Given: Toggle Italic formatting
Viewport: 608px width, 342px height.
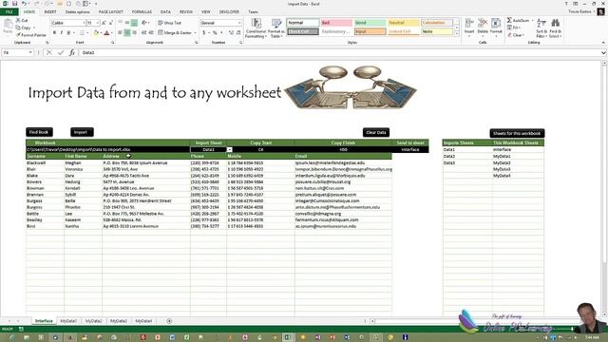Looking at the screenshot, I should [x=62, y=33].
